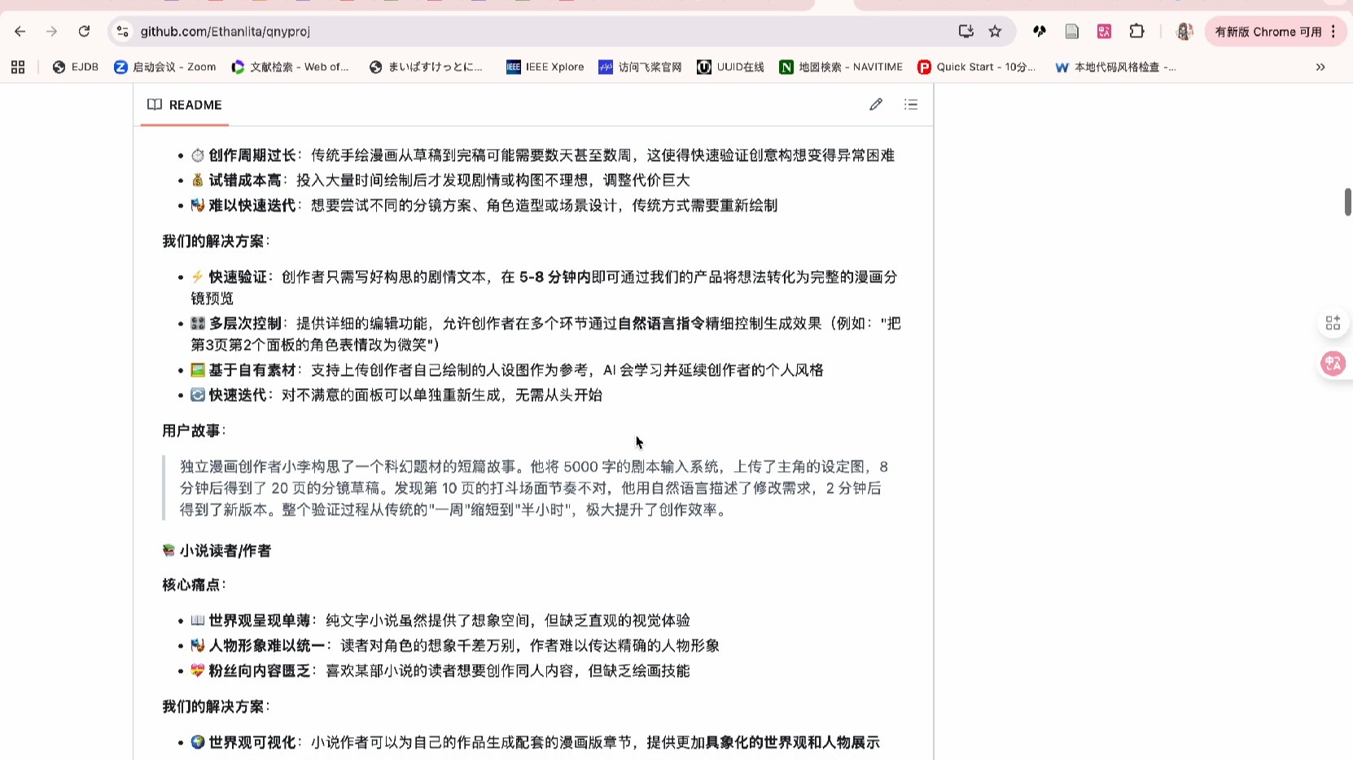1353x760 pixels.
Task: Open the Zoom meeting bookmark
Action: coord(165,67)
